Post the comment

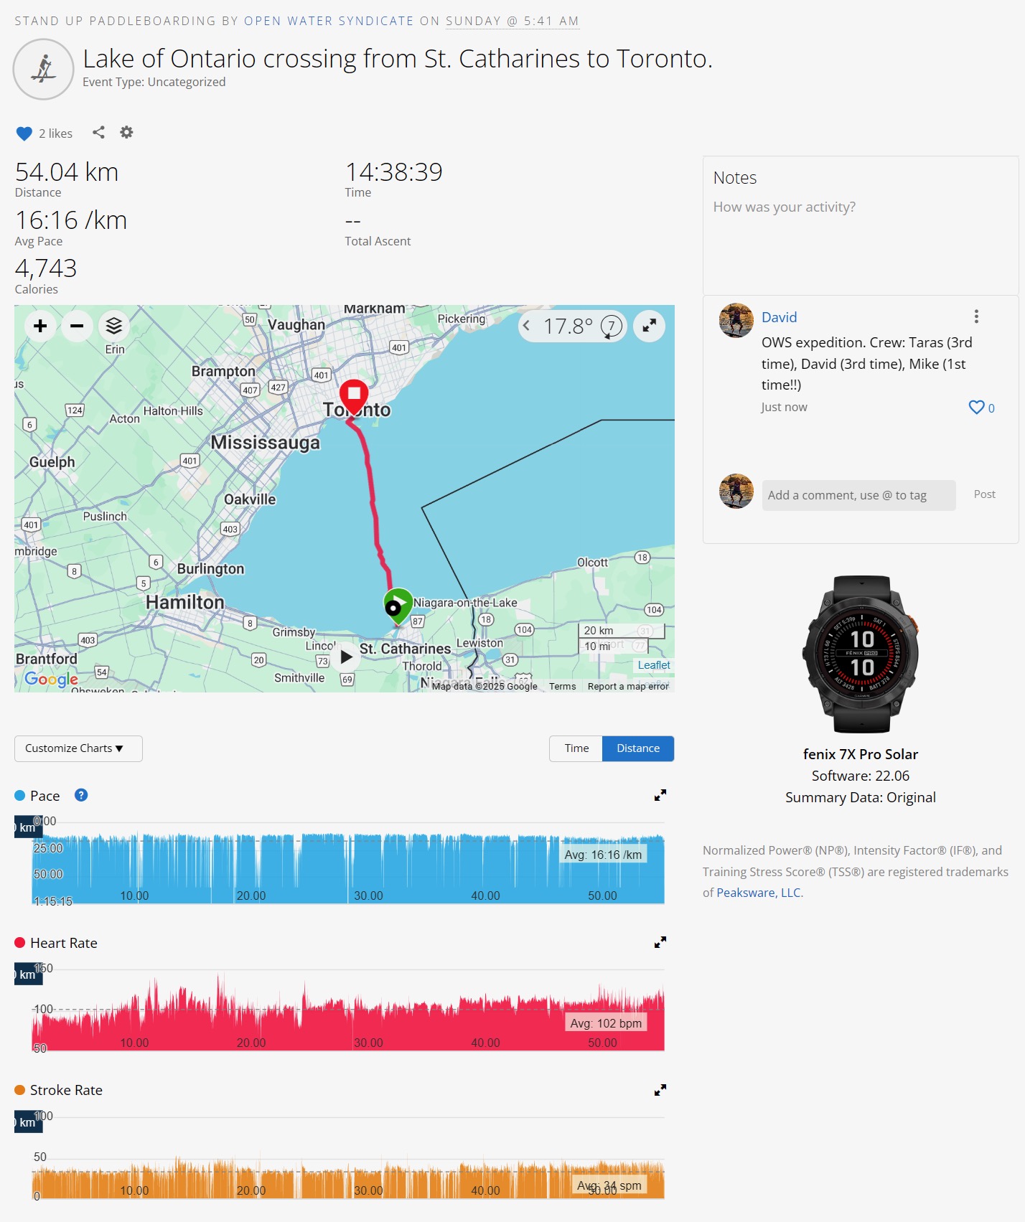point(985,494)
